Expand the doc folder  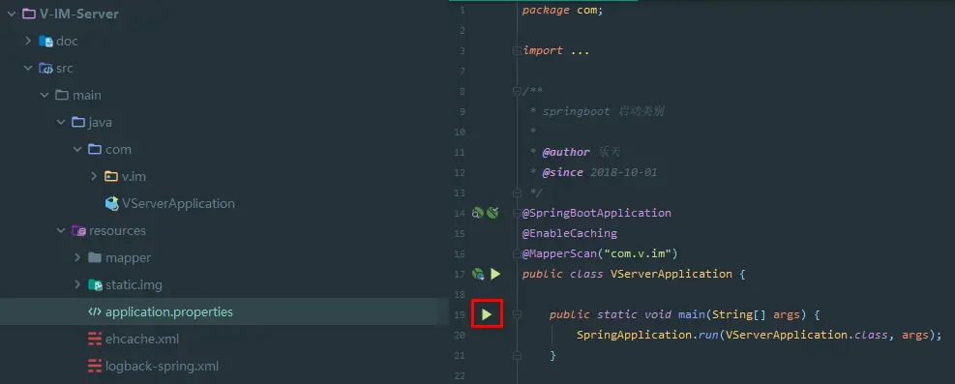pos(28,41)
